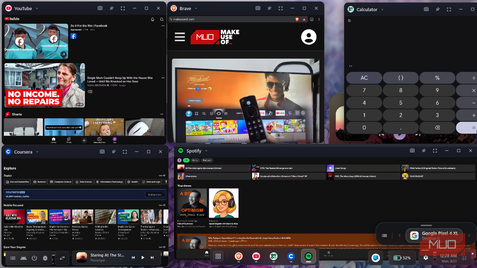Pin the Calculator window
The image size is (477, 268).
tap(438, 9)
